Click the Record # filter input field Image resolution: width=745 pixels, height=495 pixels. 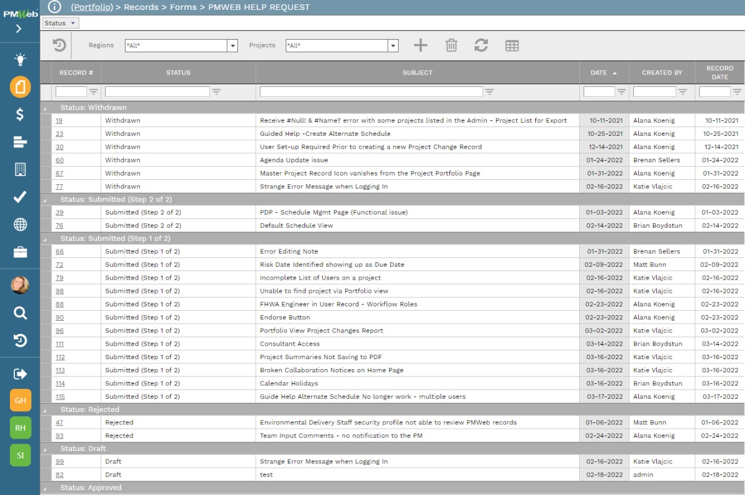[x=71, y=92]
